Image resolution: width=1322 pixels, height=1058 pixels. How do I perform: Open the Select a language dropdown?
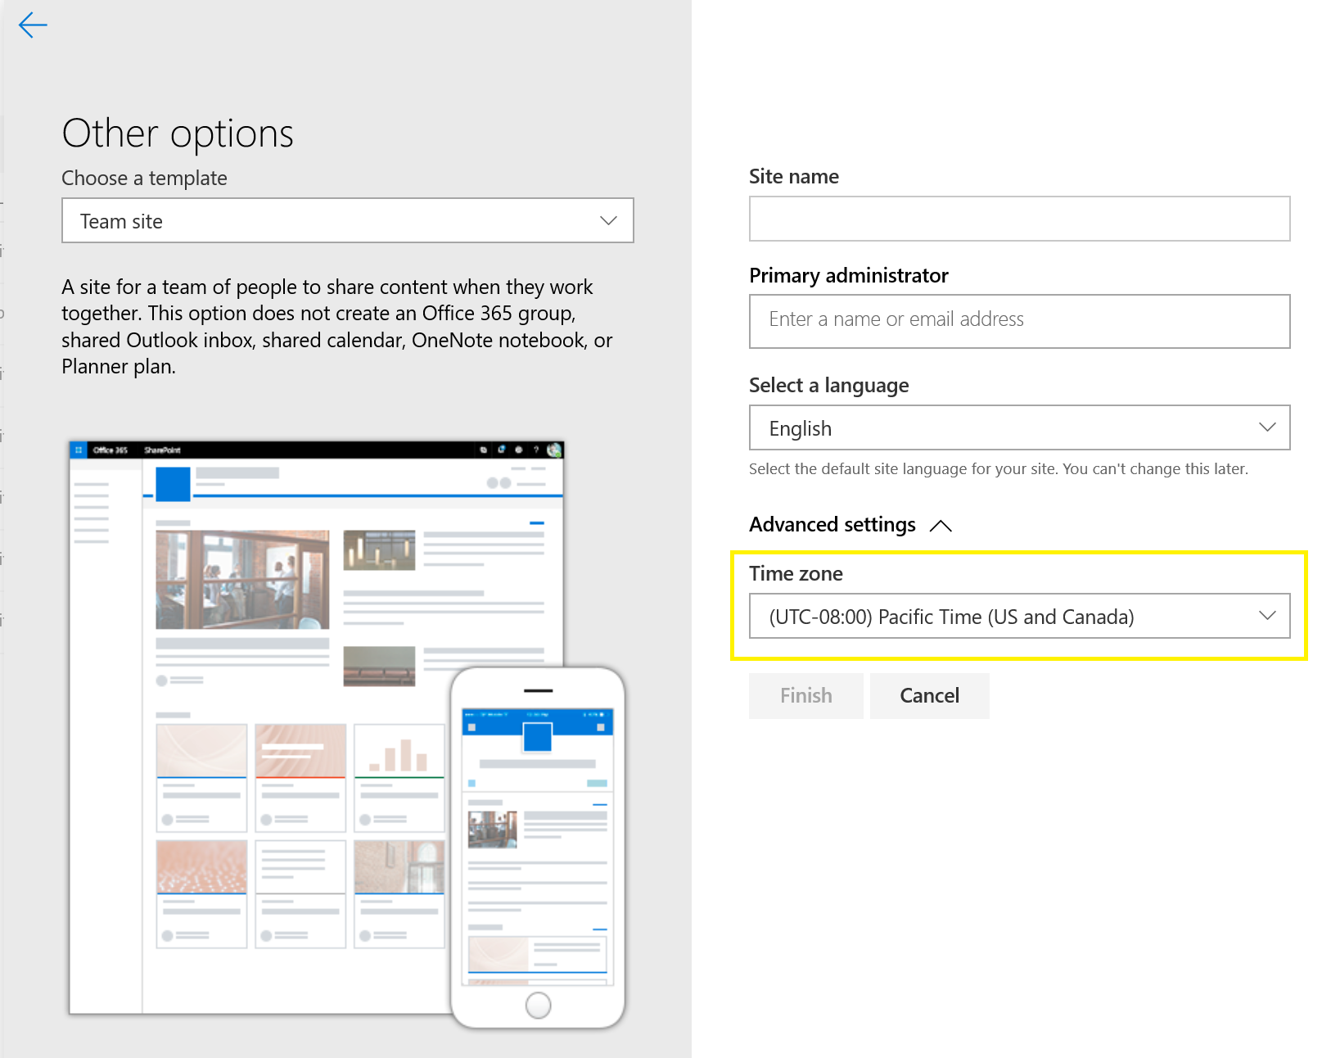pyautogui.click(x=1019, y=428)
